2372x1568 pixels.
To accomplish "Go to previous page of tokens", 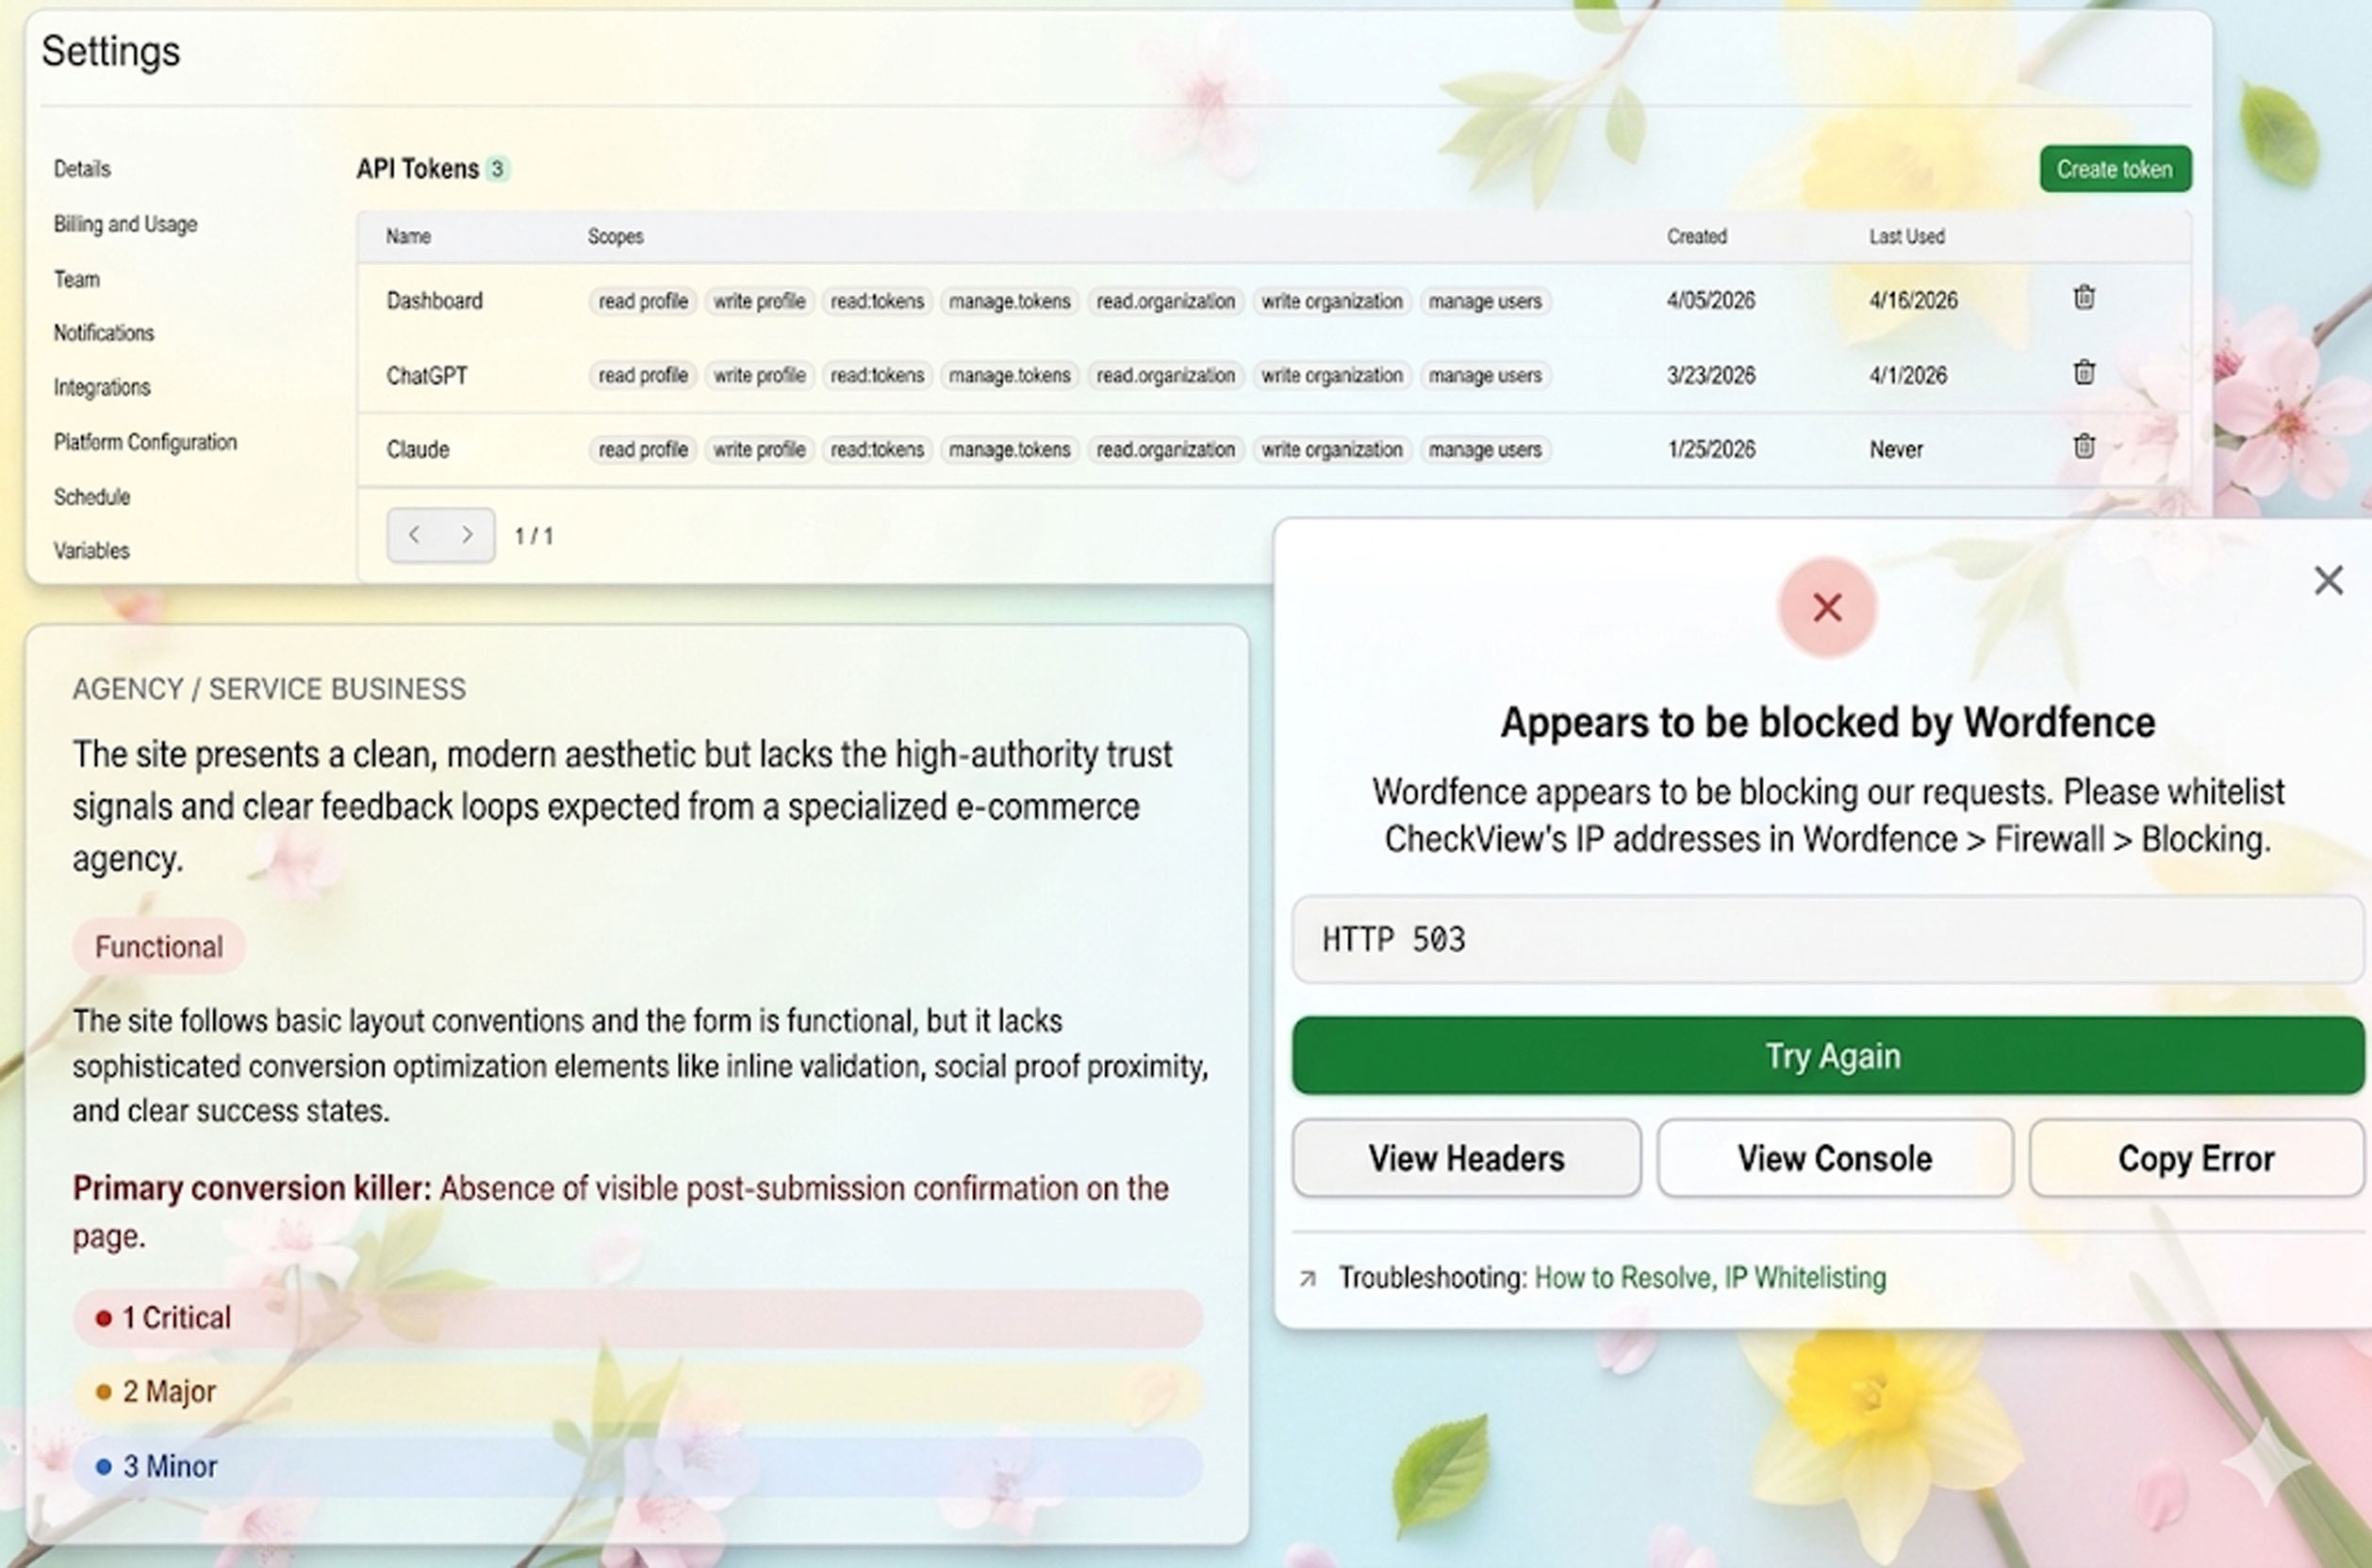I will 414,535.
